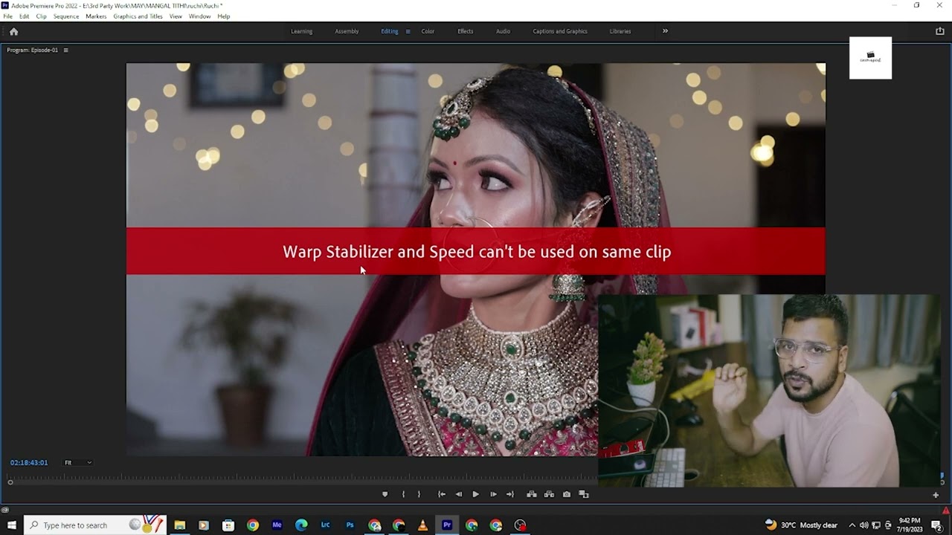Open Microsoft Edge from the taskbar

point(301,525)
